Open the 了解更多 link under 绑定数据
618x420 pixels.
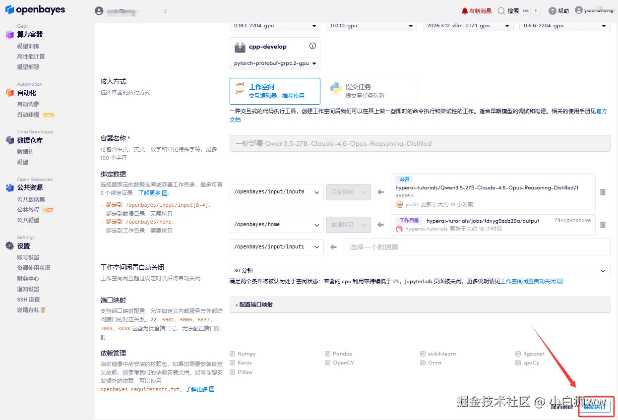tap(153, 193)
